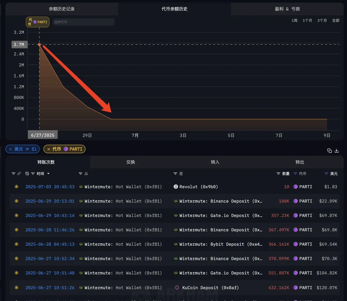Click the PARTI token icon in the 632.162K row
The image size is (347, 301).
click(296, 288)
